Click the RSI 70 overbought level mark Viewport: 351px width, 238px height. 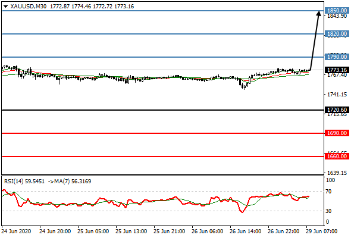(328, 192)
